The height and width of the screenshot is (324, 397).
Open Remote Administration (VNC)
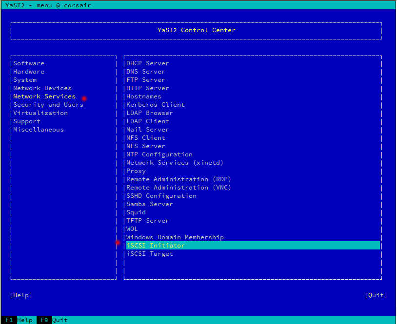click(179, 188)
